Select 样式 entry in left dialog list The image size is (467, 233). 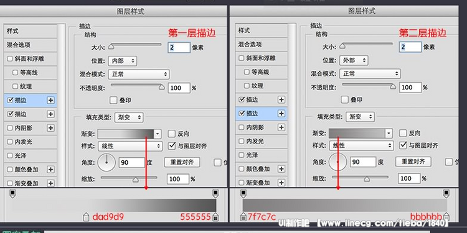[x=31, y=31]
